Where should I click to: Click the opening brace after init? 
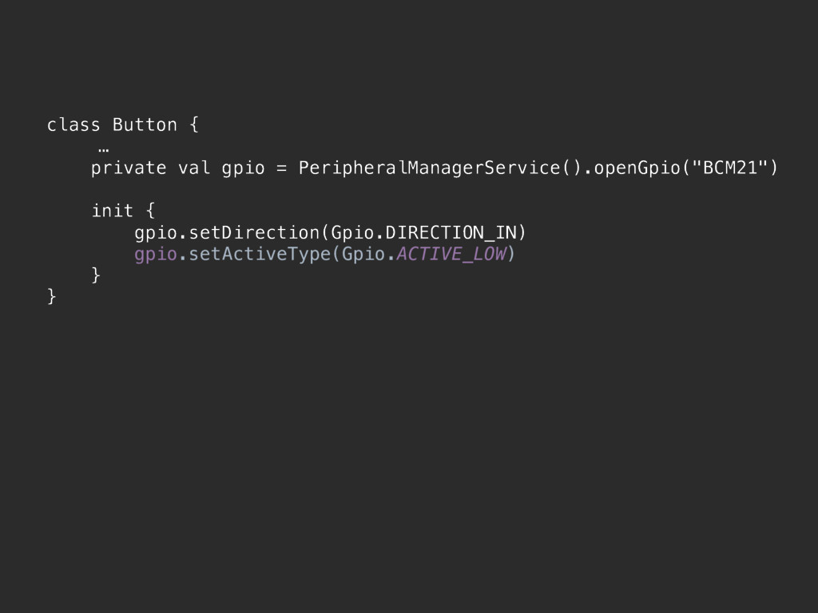click(150, 211)
